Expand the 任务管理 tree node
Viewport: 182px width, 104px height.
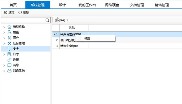[x=4, y=43]
